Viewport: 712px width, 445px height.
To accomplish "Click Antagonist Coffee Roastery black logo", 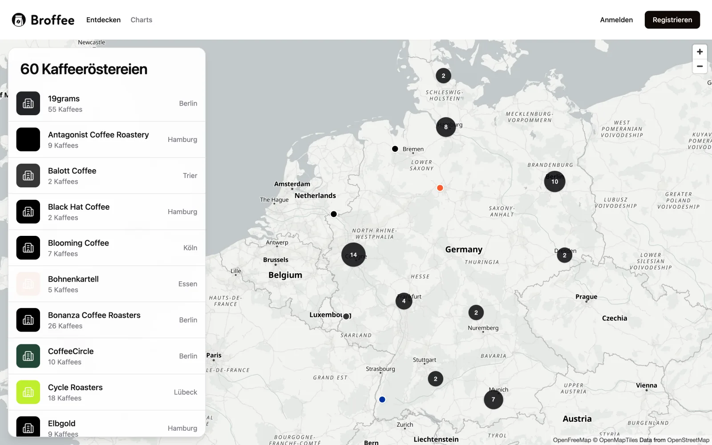I will coord(28,139).
